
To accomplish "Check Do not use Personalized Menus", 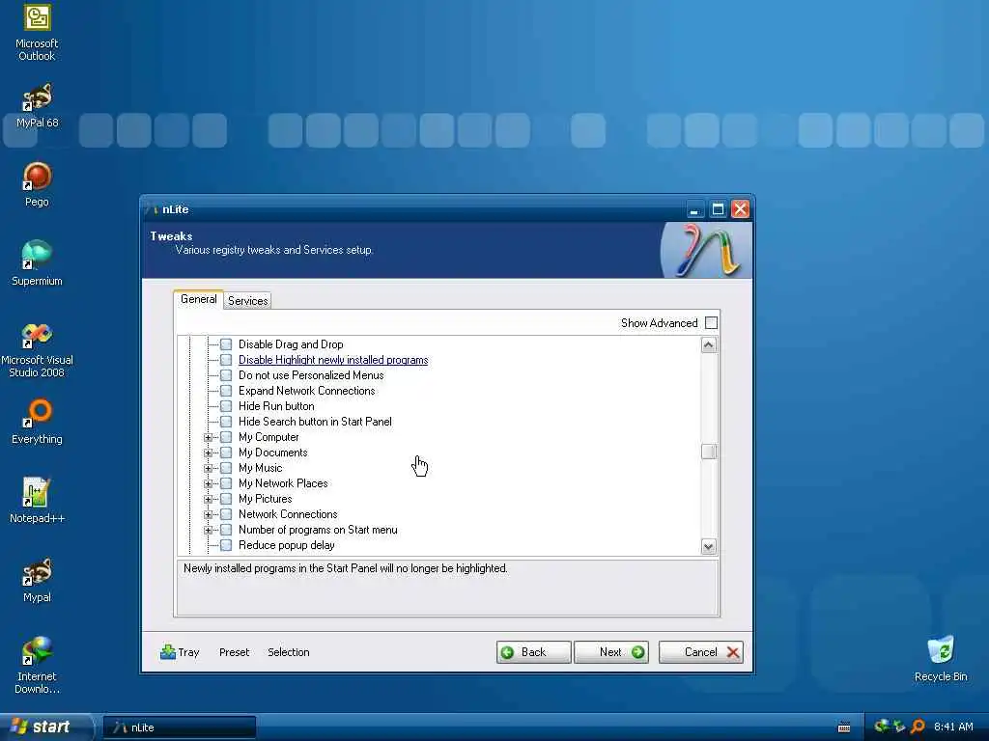I will pos(226,375).
